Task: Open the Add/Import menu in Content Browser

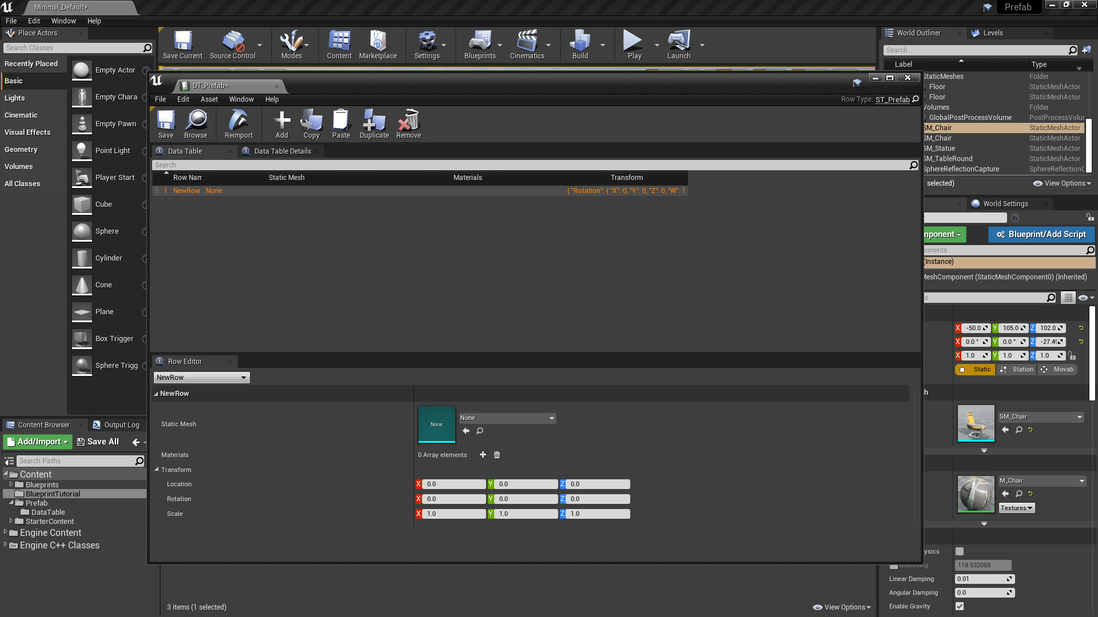Action: click(x=37, y=442)
